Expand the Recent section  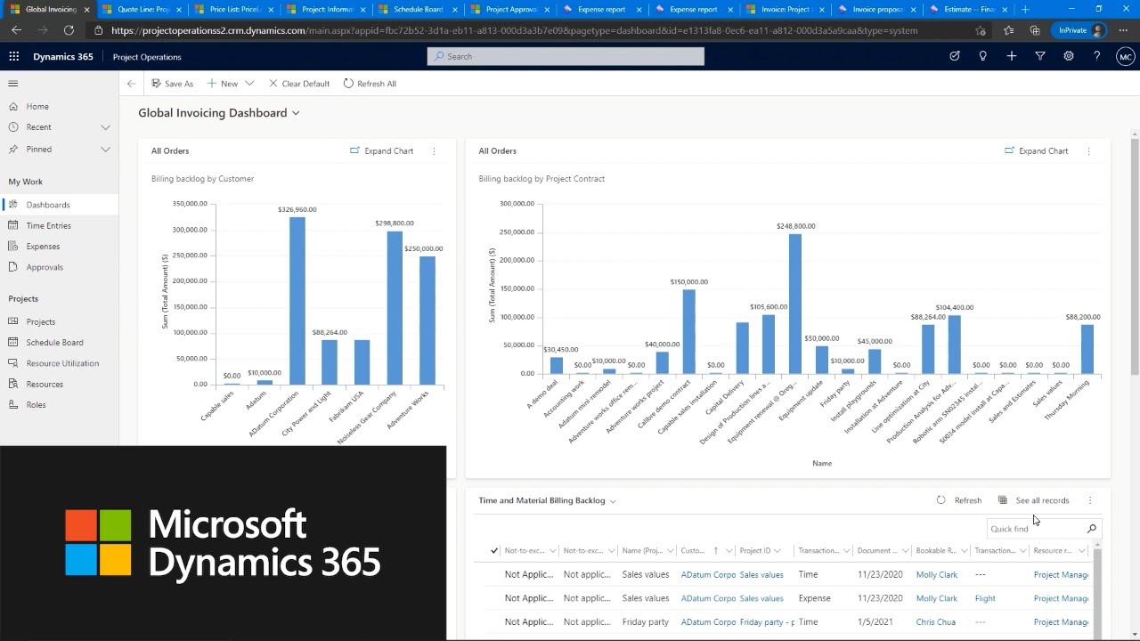tap(105, 127)
